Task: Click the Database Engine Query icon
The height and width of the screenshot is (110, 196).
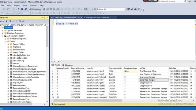Action: pos(44,9)
